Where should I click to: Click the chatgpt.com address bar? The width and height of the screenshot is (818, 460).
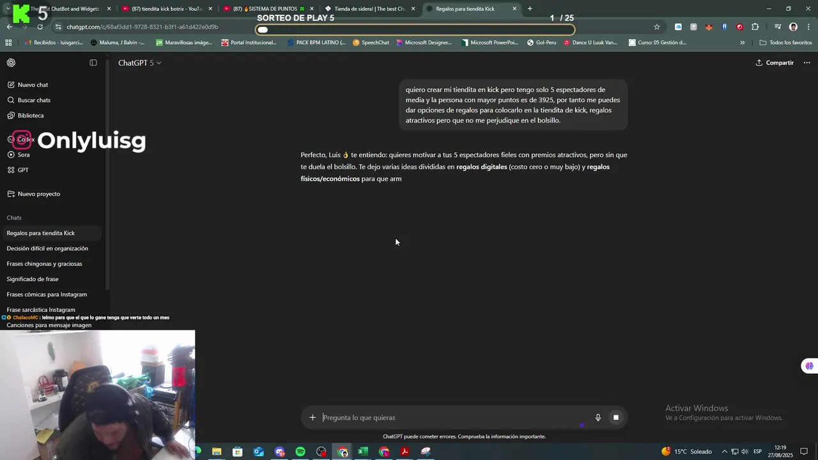[142, 27]
